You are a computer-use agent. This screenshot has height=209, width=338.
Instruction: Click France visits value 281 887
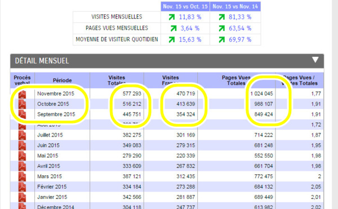click(x=185, y=197)
